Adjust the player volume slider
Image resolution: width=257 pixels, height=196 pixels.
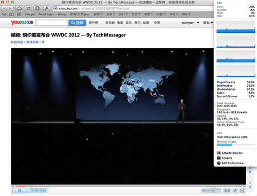(213, 190)
